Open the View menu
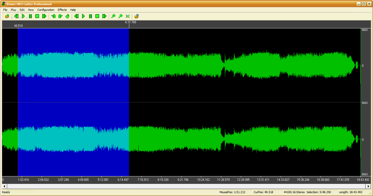The width and height of the screenshot is (373, 196). [x=31, y=10]
